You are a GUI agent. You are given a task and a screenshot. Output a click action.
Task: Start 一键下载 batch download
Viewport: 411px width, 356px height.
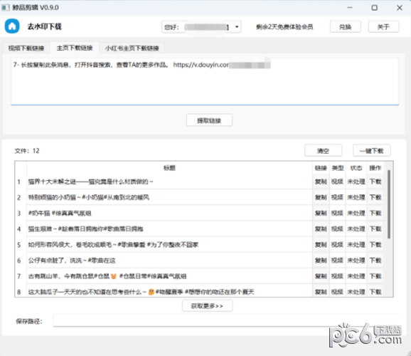click(372, 151)
